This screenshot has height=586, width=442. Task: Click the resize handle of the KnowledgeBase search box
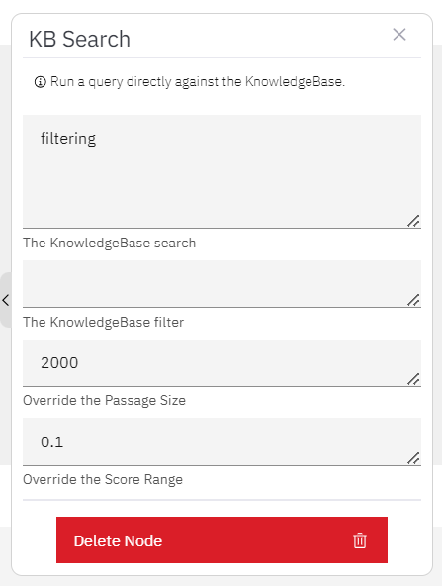pyautogui.click(x=413, y=221)
